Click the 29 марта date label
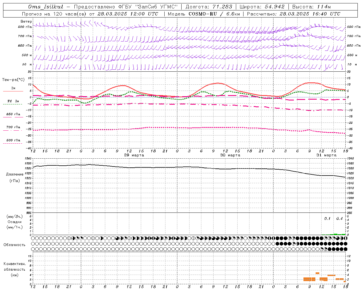 point(134,155)
